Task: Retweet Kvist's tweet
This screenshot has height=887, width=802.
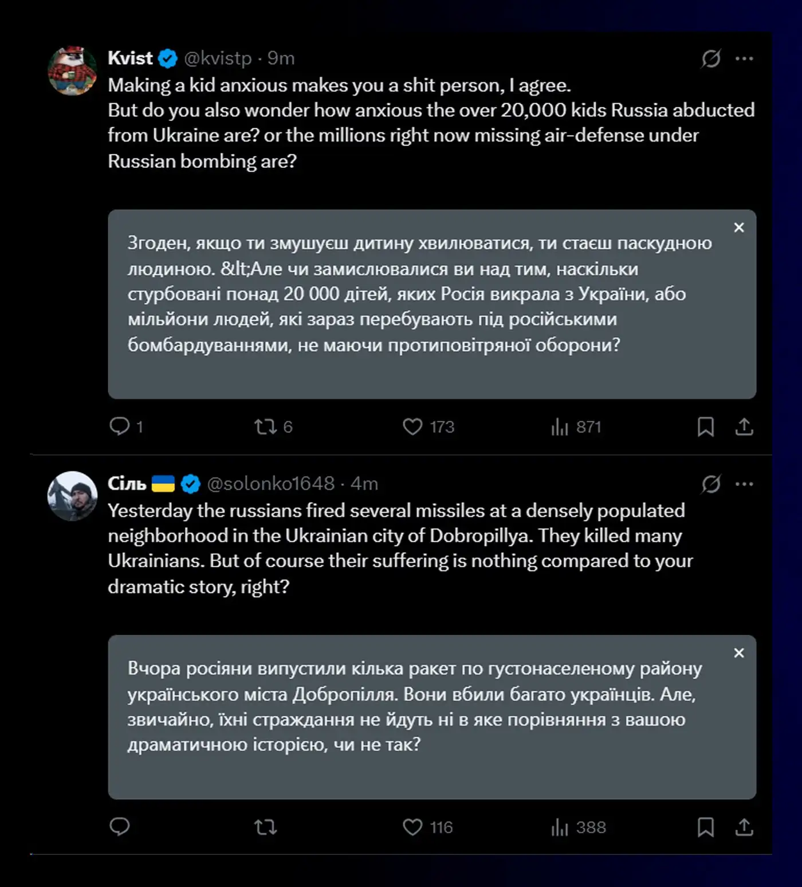Action: click(x=266, y=426)
